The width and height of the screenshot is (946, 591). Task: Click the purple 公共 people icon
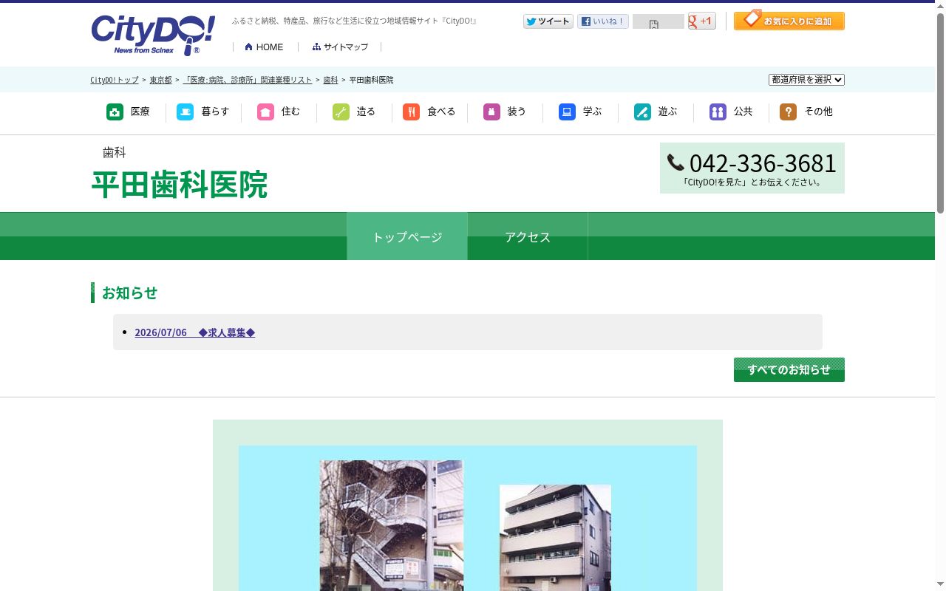pos(718,112)
